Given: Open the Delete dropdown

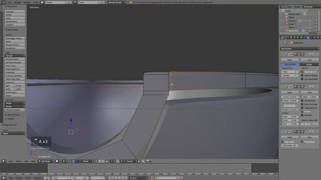Looking at the screenshot, I should click(x=15, y=103).
